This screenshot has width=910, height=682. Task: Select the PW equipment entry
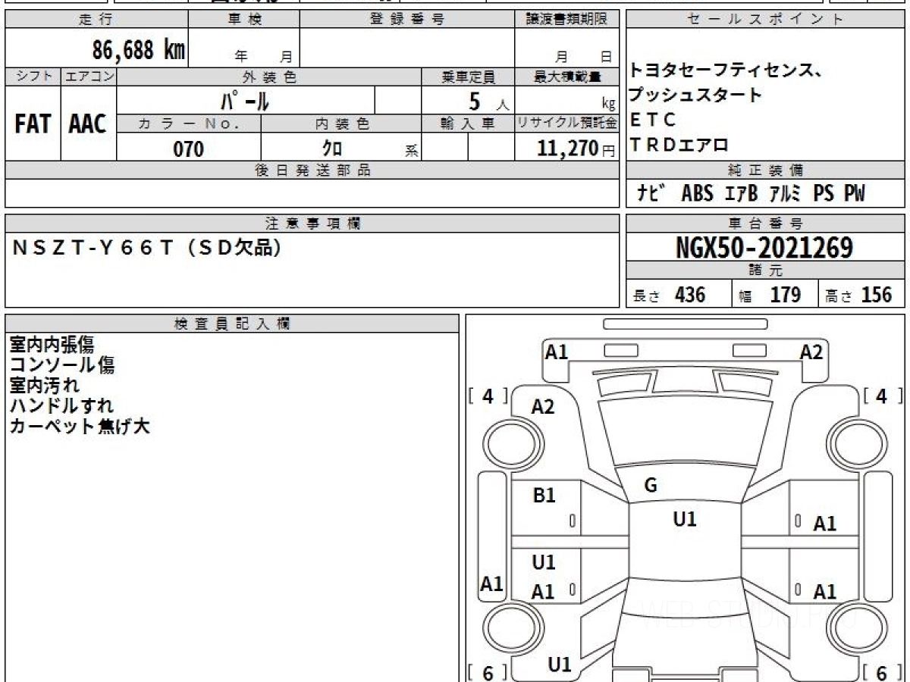point(855,194)
